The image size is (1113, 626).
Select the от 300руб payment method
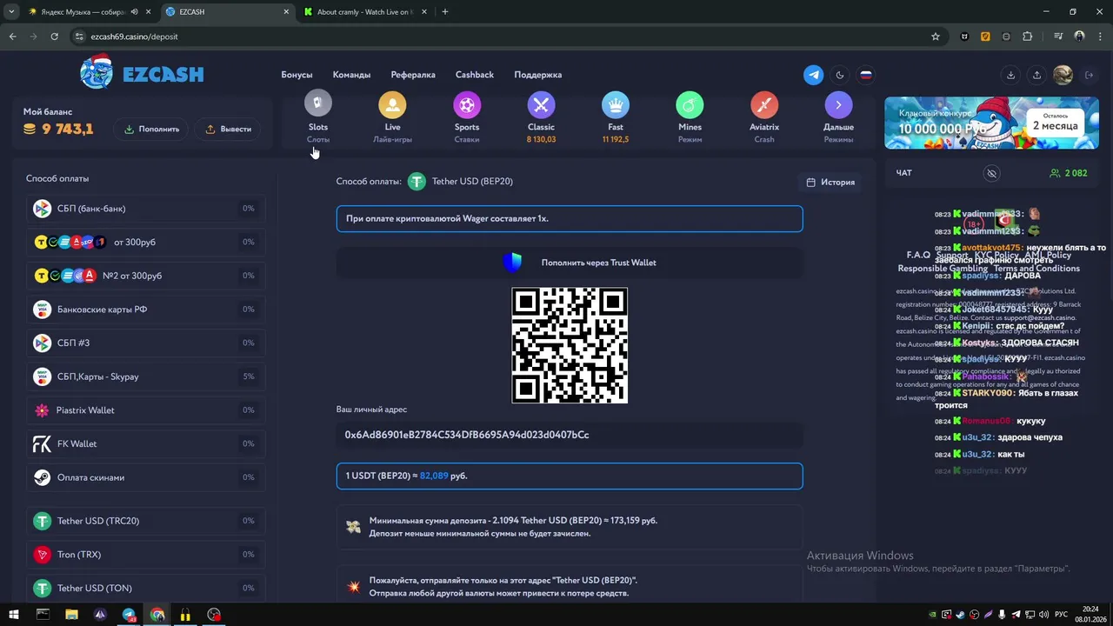point(146,242)
